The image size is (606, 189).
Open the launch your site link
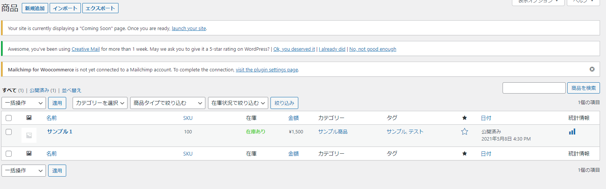[x=189, y=28]
